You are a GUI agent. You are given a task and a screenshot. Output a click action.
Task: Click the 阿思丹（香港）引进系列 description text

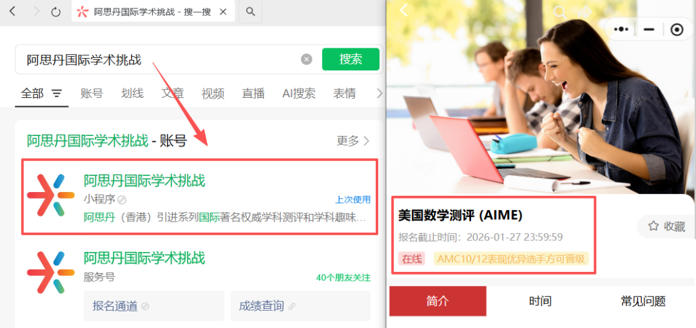224,218
